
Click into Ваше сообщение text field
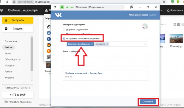tap(105, 61)
